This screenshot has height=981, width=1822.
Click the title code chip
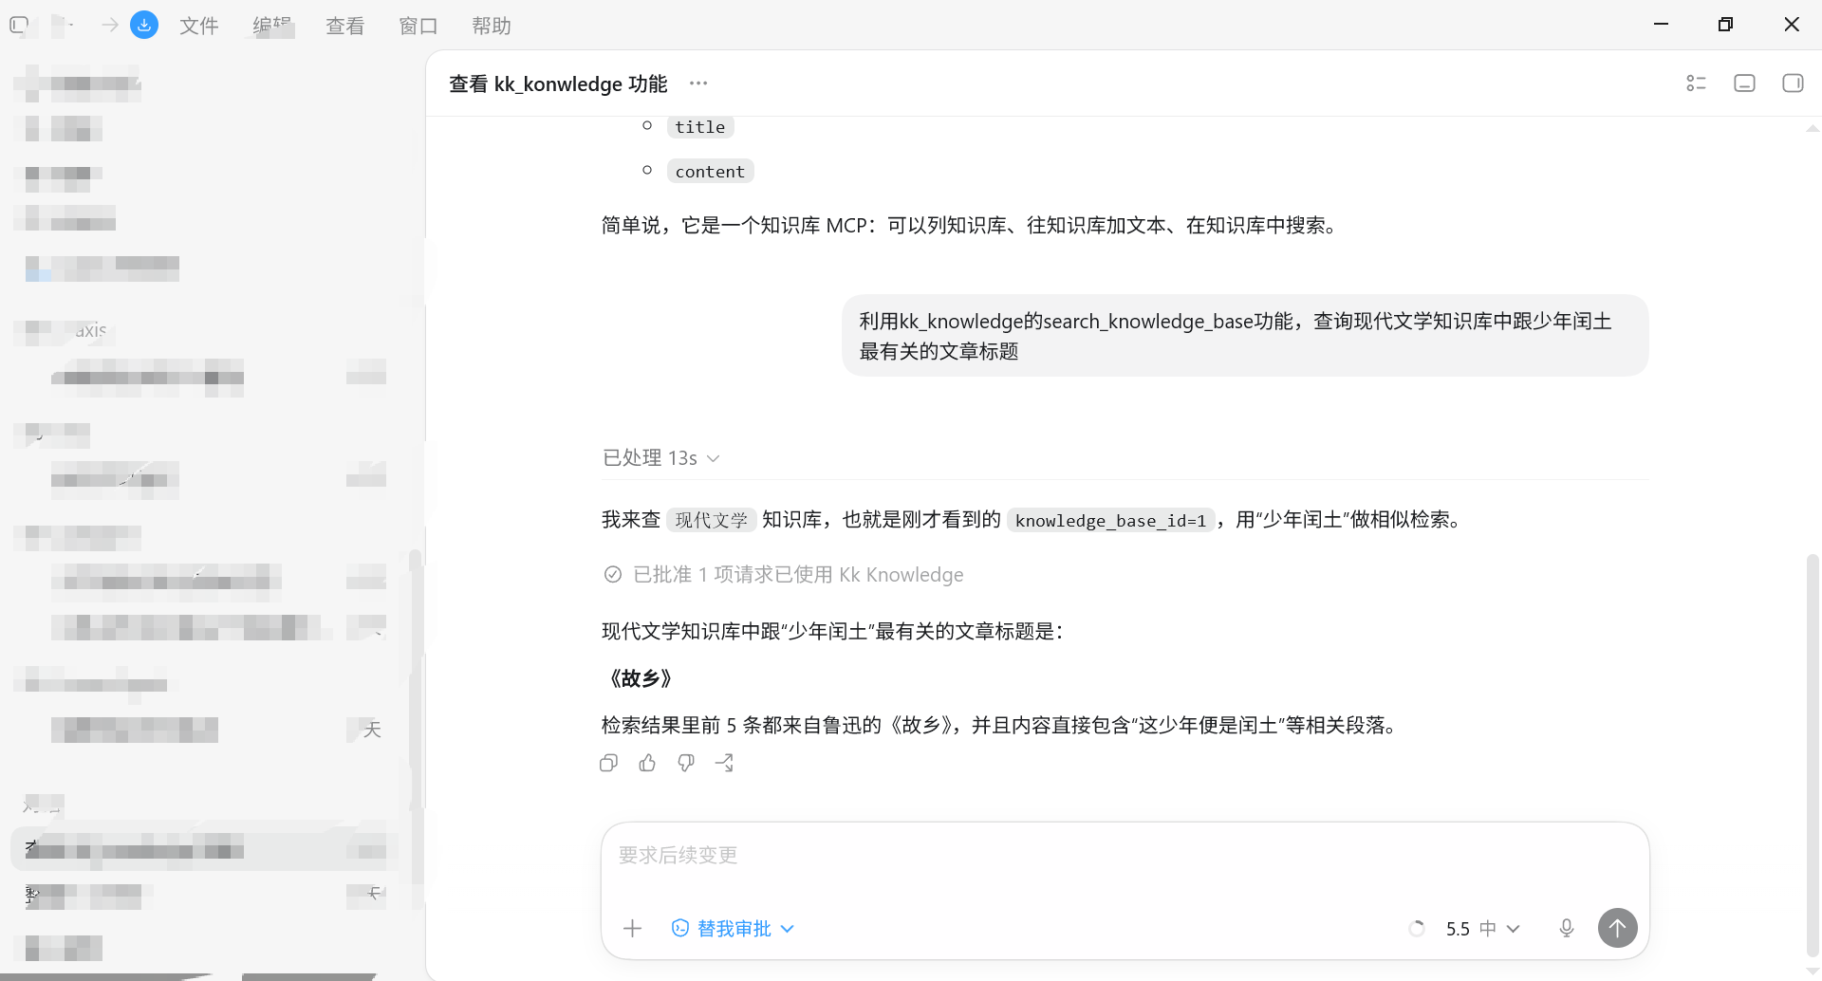tap(700, 127)
